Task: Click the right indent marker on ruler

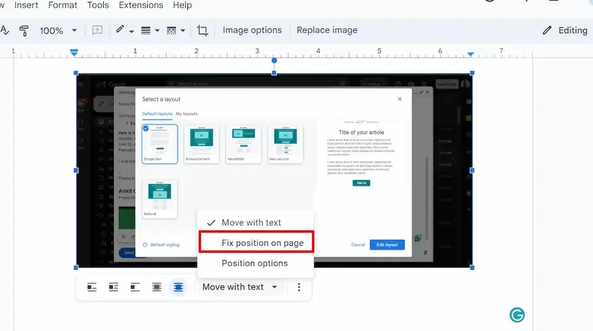Action: pos(470,54)
